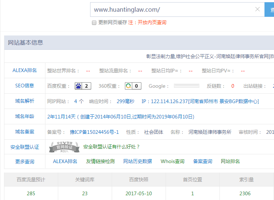The height and width of the screenshot is (200, 274).
Task: Click the blue query button beside URL field
Action: pyautogui.click(x=269, y=10)
